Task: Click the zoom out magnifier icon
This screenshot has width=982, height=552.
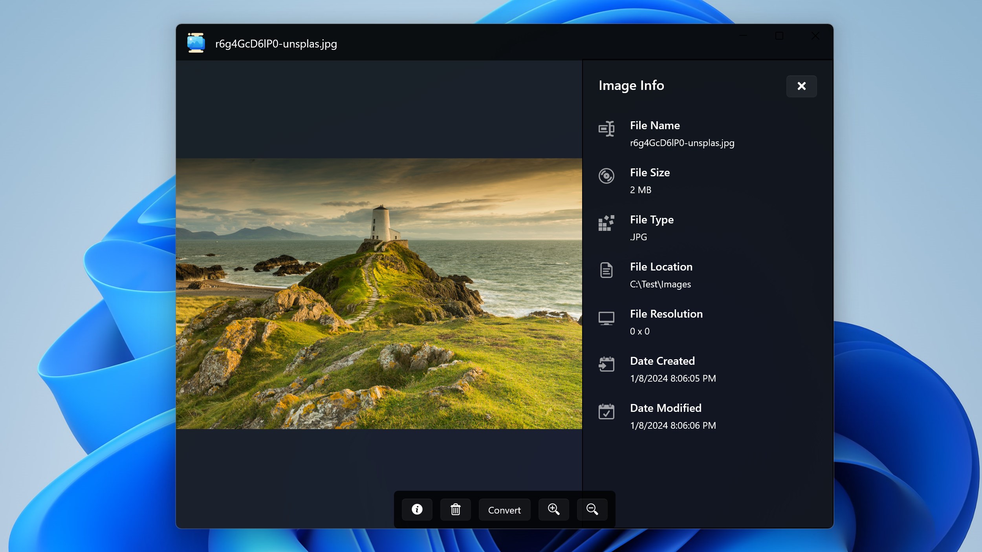Action: click(x=592, y=510)
